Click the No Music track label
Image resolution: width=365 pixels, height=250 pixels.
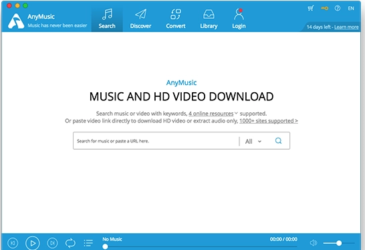click(x=112, y=239)
